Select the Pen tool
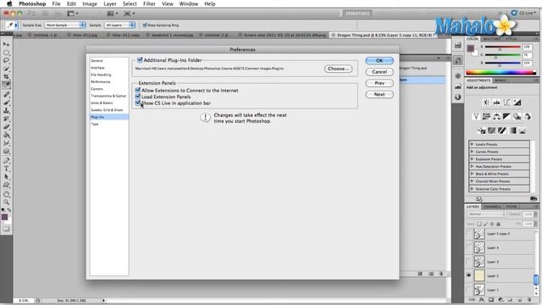Screen dimensions: 542x305 (x=6, y=160)
